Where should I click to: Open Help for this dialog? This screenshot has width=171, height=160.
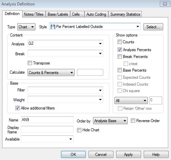(156, 155)
